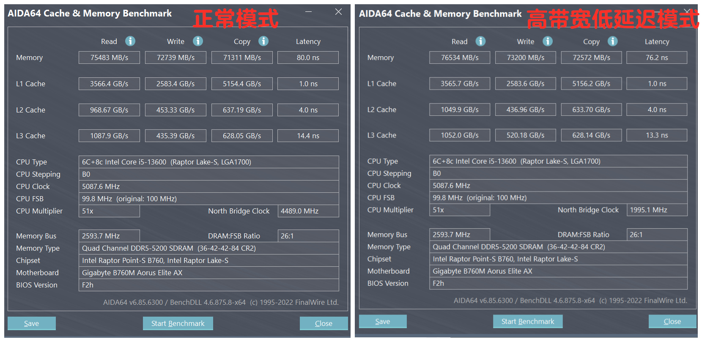Click the 520.18 GB/s L3 write value
This screenshot has width=702, height=342.
[x=526, y=135]
